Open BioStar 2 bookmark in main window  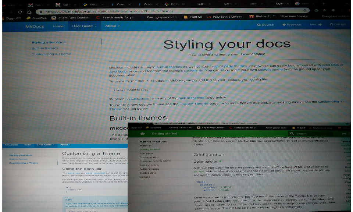[259, 16]
